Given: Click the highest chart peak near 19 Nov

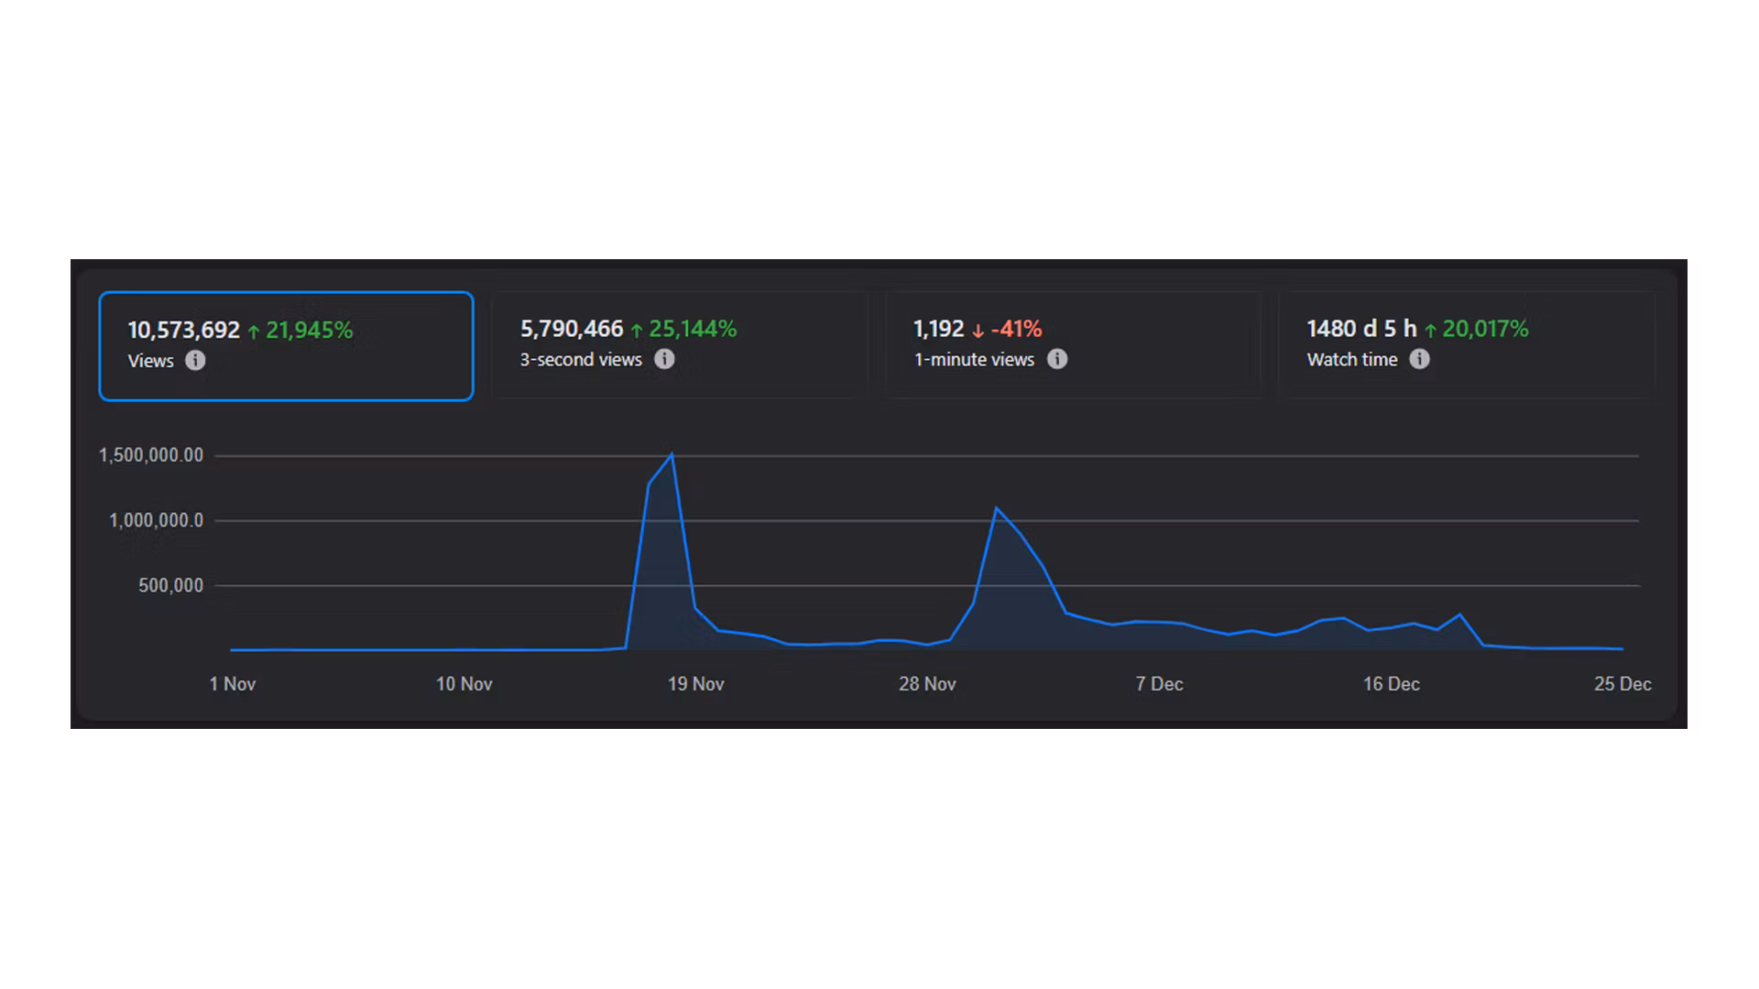Looking at the screenshot, I should 672,454.
